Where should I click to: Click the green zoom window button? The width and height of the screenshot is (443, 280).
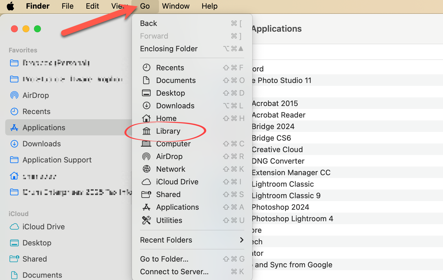coord(37,29)
